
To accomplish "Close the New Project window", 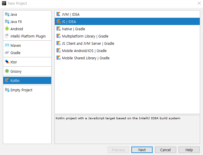I will pyautogui.click(x=199, y=3).
